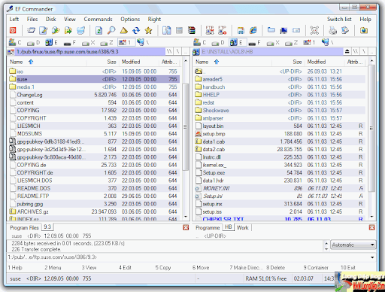Click the page with green arrows icon
The width and height of the screenshot is (385, 292).
[x=99, y=30]
